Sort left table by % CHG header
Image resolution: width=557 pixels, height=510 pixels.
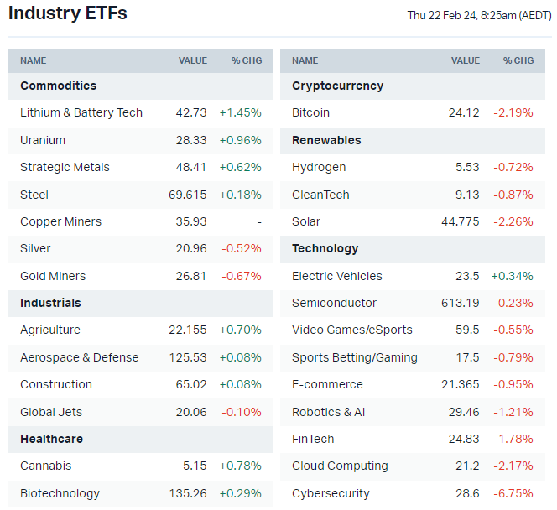point(247,60)
